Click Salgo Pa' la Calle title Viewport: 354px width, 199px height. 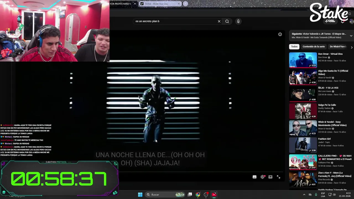pos(327,105)
